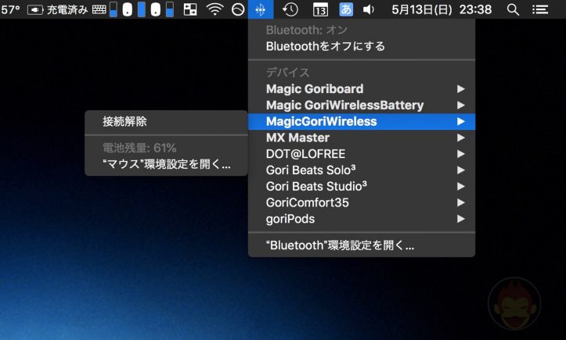The width and height of the screenshot is (566, 340).
Task: Open the volume speaker menu
Action: [369, 9]
